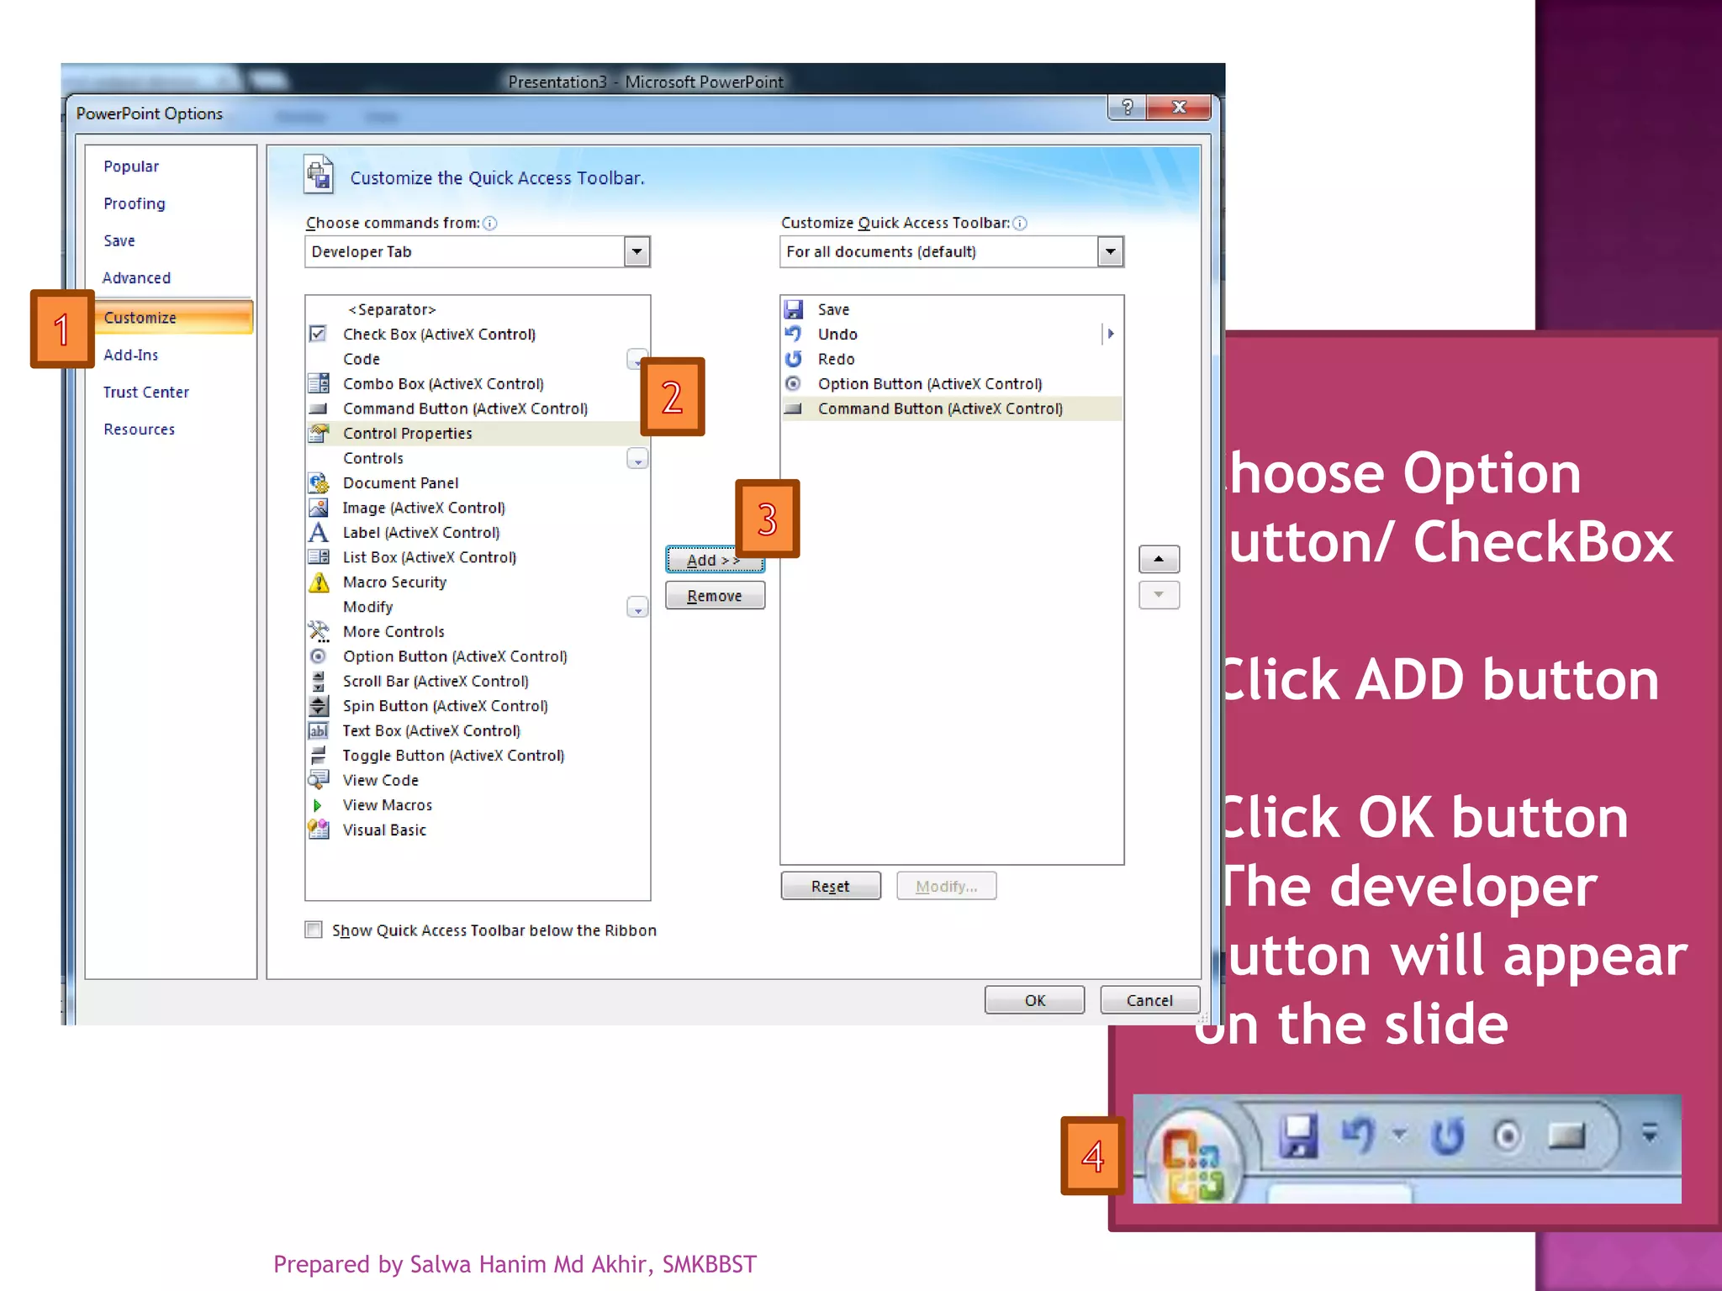The width and height of the screenshot is (1722, 1291).
Task: Select the Customize category
Action: pos(173,318)
